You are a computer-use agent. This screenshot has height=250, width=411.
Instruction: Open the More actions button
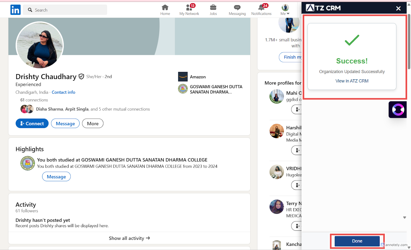tap(93, 123)
